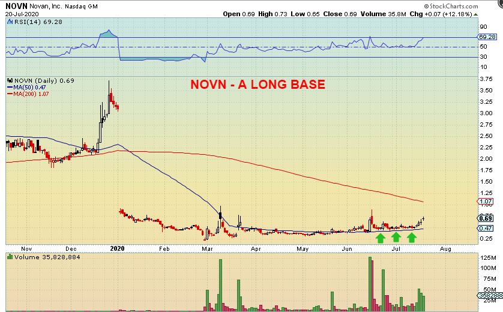The width and height of the screenshot is (503, 312).
Task: Click the green up-triangle beside the Chg value
Action: [x=475, y=14]
